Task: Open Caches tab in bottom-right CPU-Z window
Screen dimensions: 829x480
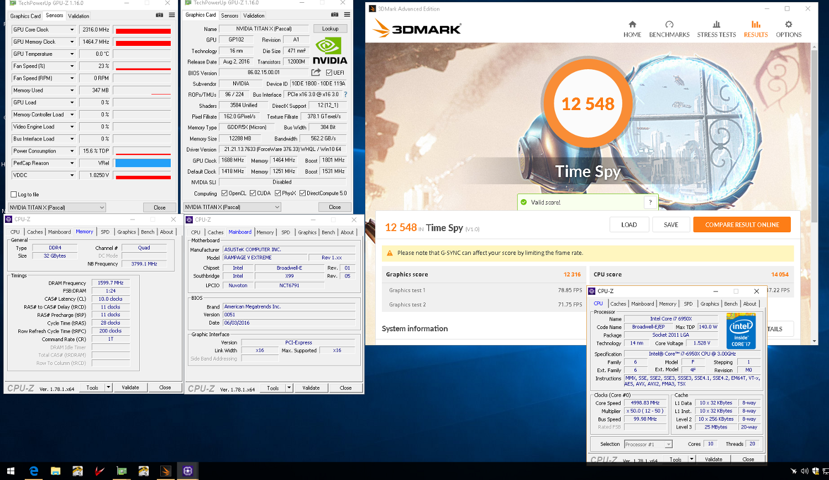Action: 618,304
